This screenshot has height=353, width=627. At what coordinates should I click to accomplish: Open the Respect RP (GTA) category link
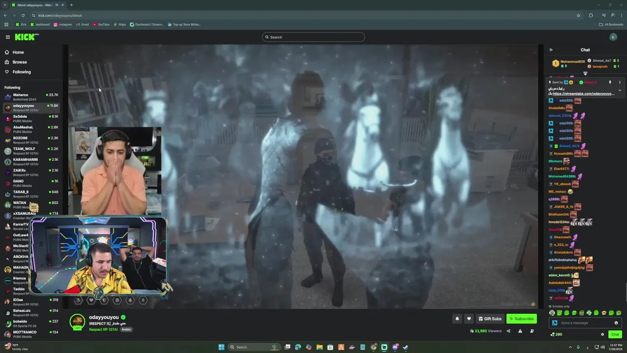pyautogui.click(x=103, y=329)
